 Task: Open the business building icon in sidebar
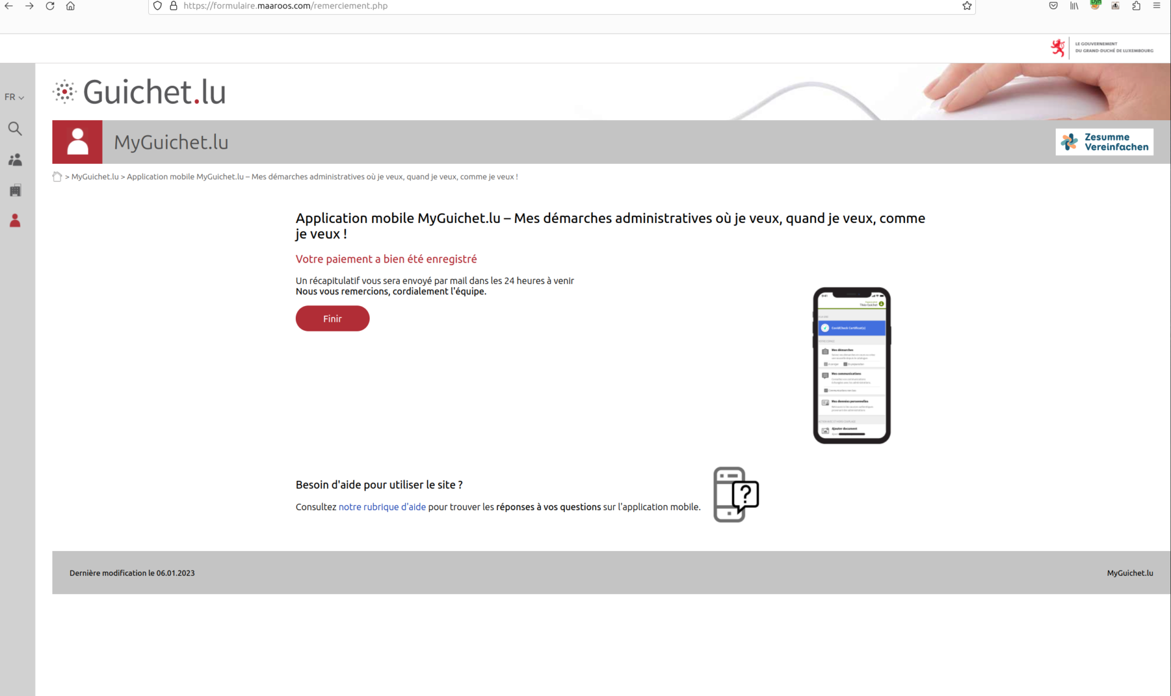pyautogui.click(x=15, y=190)
